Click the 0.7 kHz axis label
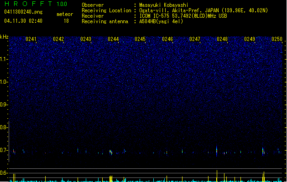Viewport: 287px width, 182px height. click(x=4, y=150)
